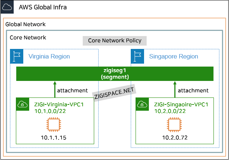Click the ZIGI-Virginia-VPC1 name text
The width and height of the screenshot is (229, 160).
(x=59, y=104)
